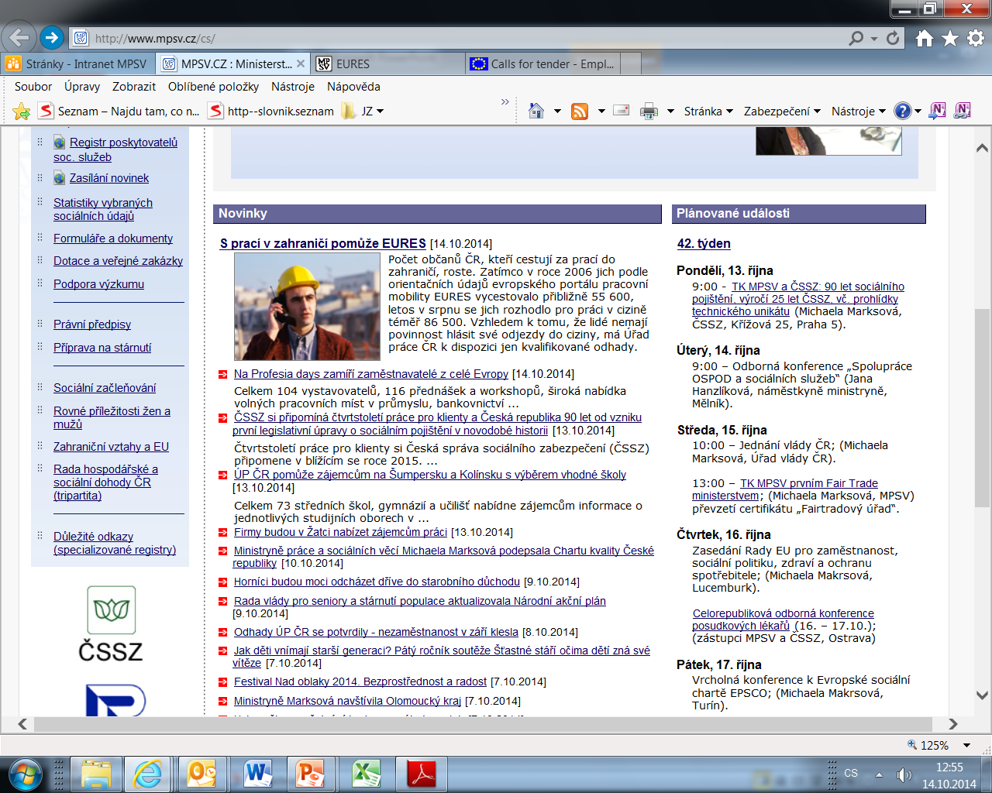Click the first OneNote icon in command bar
This screenshot has width=992, height=793.
(937, 111)
